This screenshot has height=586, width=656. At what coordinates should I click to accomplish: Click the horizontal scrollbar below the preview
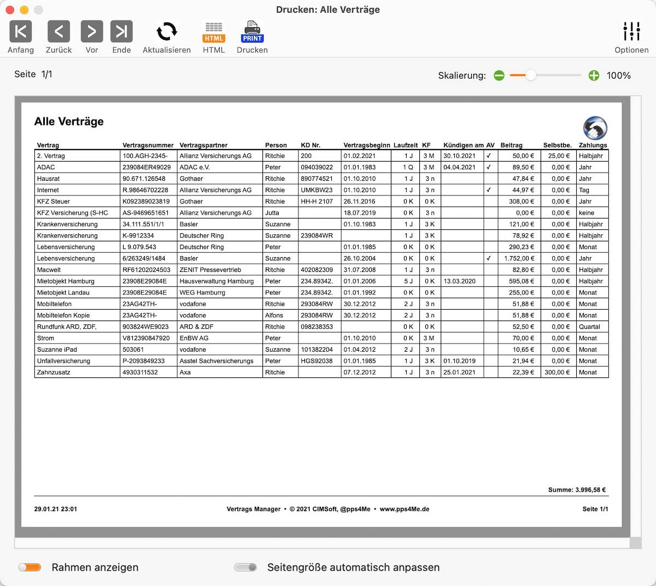[x=322, y=543]
